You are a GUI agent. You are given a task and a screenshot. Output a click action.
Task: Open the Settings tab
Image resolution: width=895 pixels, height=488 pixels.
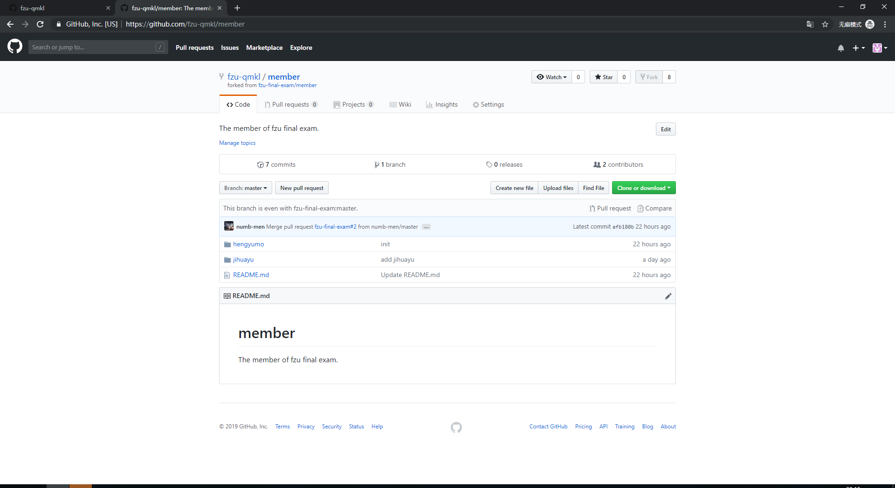tap(488, 104)
